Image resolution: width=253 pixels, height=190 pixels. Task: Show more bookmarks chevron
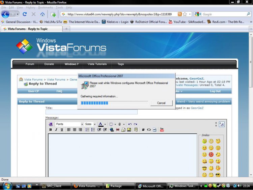(251, 22)
